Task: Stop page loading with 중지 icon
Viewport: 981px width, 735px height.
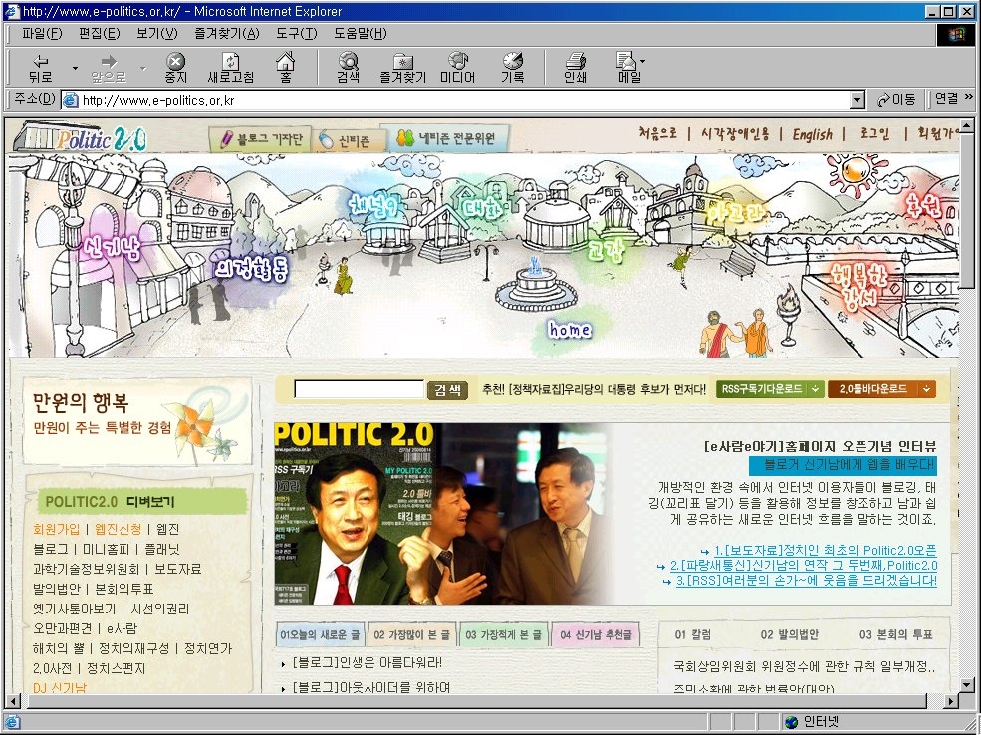Action: pos(175,68)
